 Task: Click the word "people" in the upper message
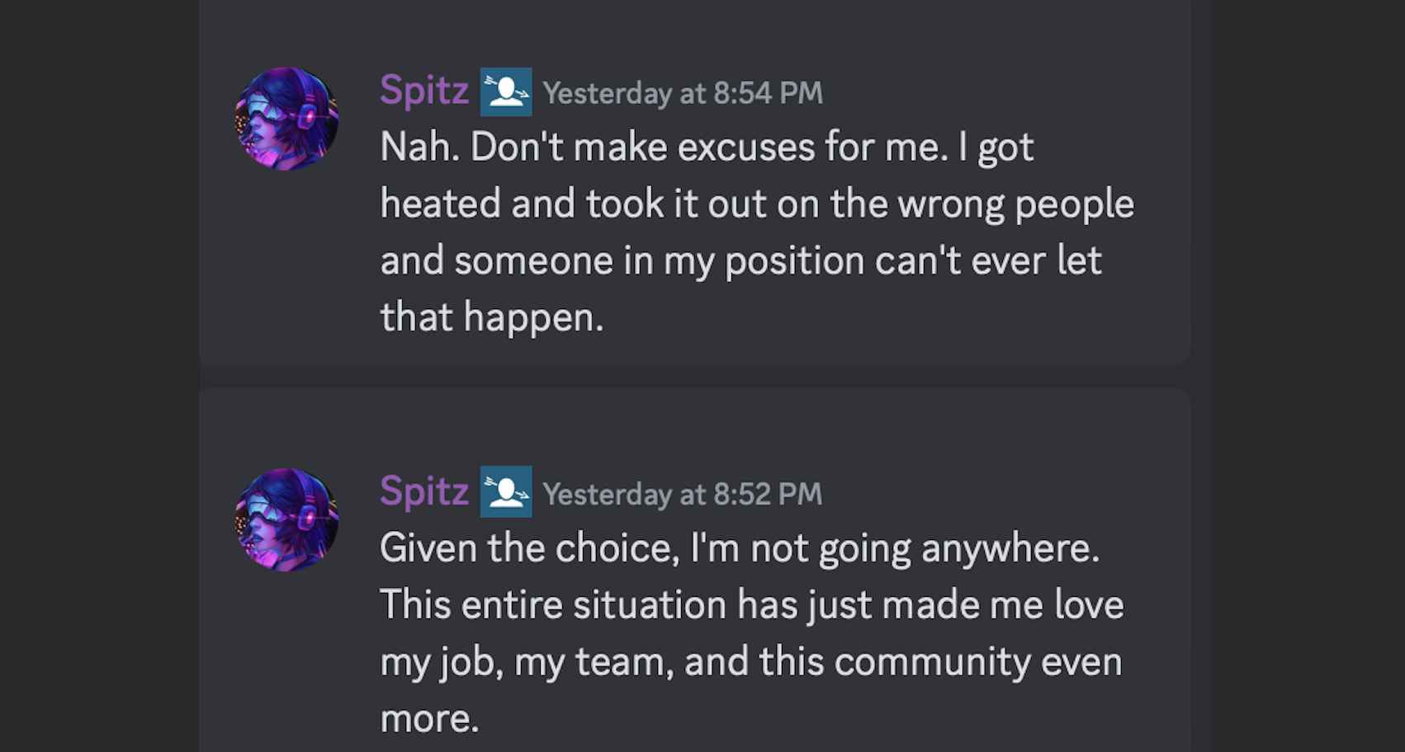1074,204
